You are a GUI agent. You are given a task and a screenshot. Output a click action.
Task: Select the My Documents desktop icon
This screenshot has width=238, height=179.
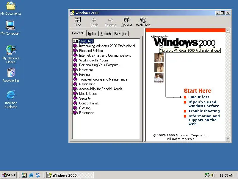click(11, 8)
